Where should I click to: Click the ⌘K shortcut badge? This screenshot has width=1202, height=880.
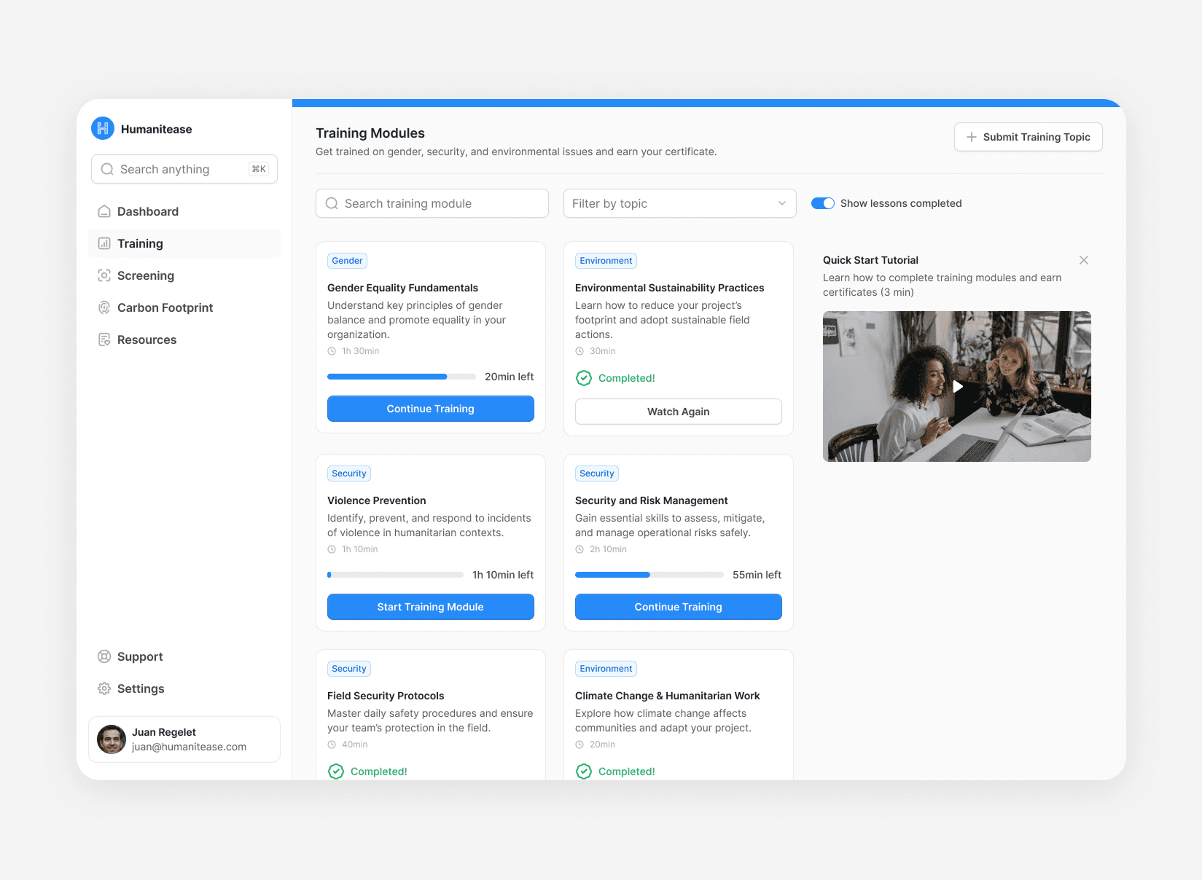point(259,169)
